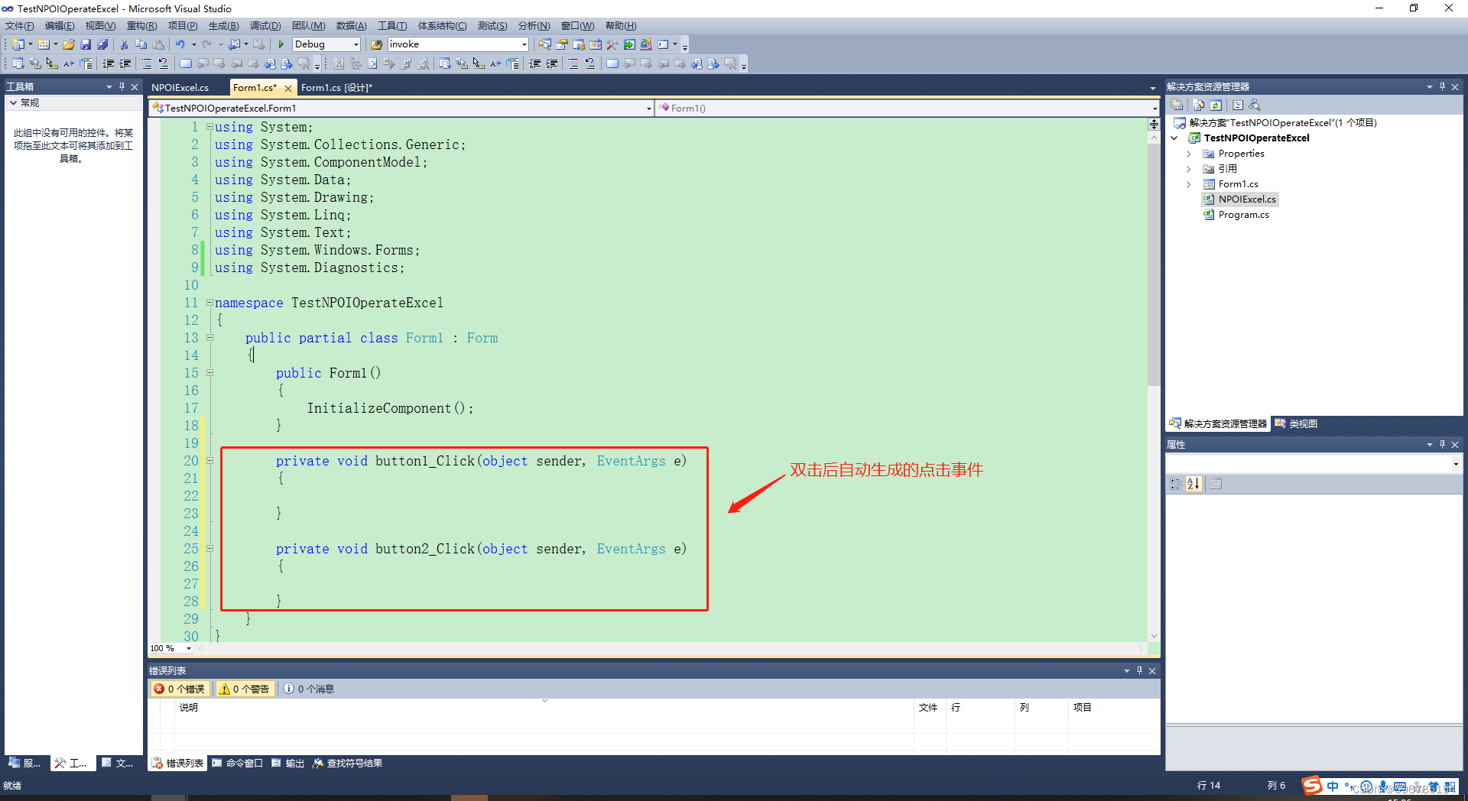The width and height of the screenshot is (1468, 801).
Task: Expand the 引用 references node
Action: [1188, 169]
